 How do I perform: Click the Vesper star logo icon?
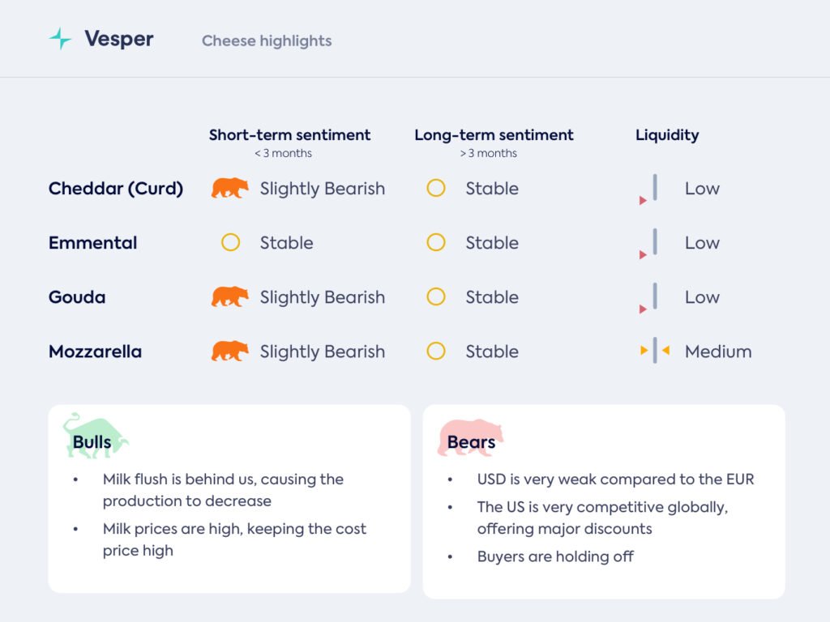point(60,39)
